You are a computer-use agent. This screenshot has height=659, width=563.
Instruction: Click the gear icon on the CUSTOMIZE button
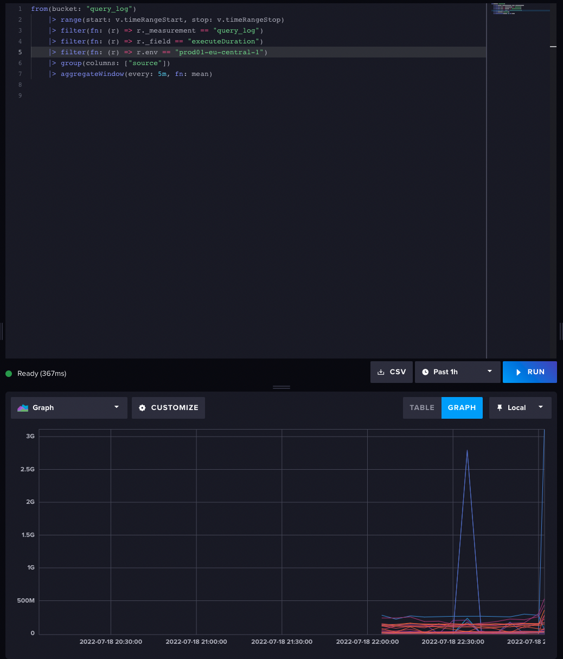pyautogui.click(x=143, y=407)
